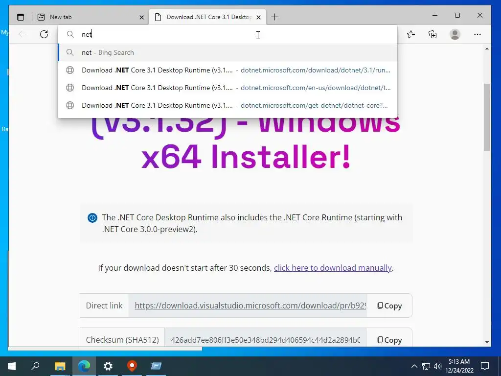
Task: Open the taskbar clock and date
Action: click(x=459, y=366)
